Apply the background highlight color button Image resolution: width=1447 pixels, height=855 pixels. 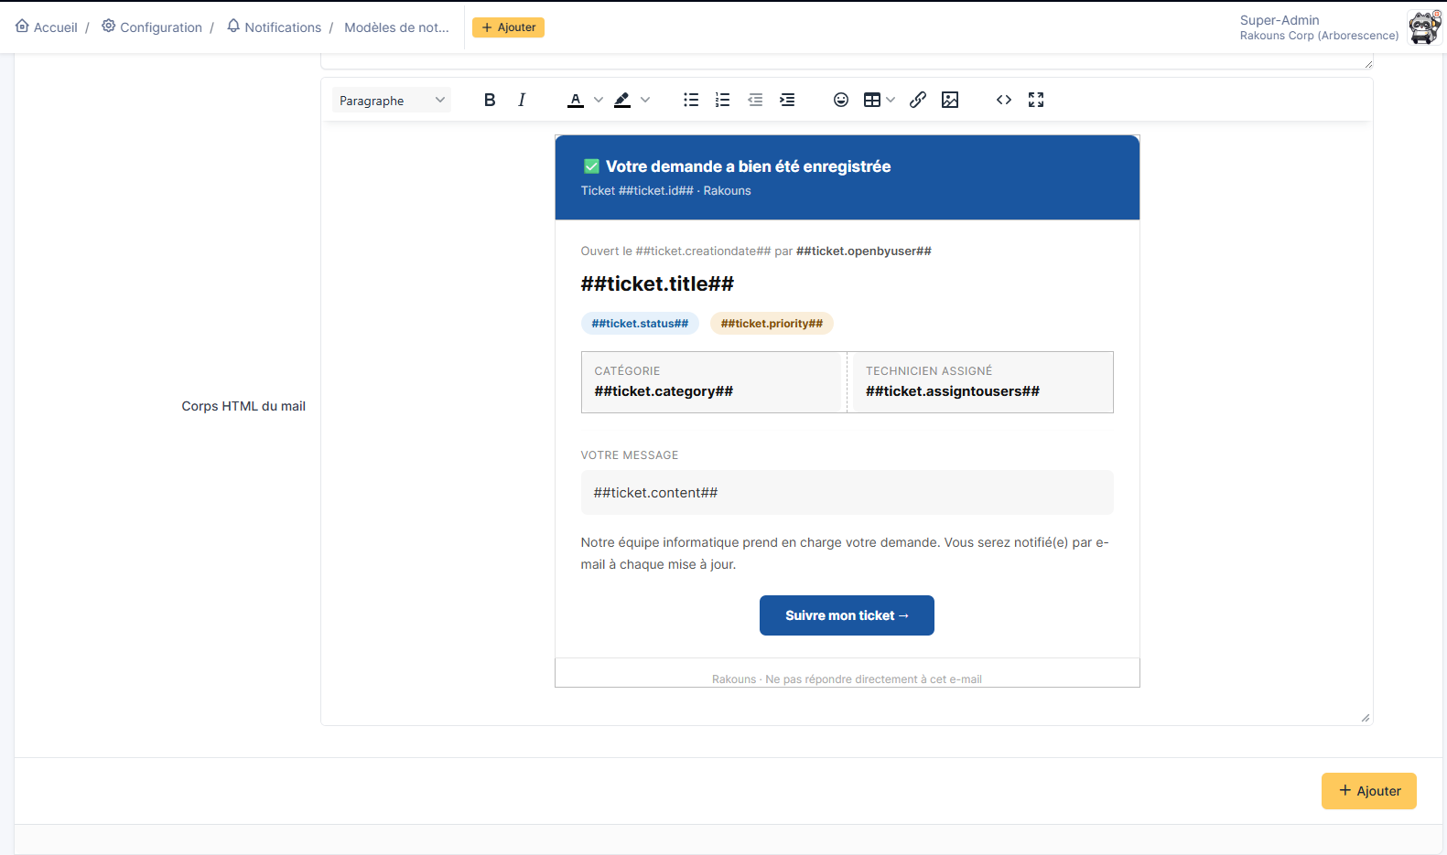coord(622,100)
